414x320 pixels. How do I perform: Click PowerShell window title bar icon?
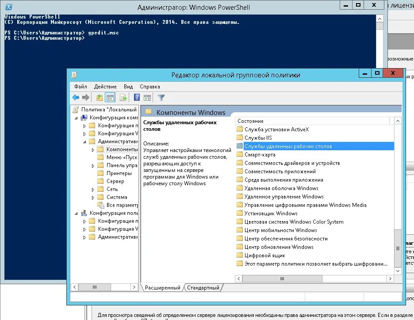coord(9,7)
